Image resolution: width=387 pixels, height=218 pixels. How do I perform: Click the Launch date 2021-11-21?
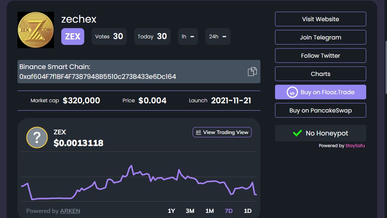pos(231,100)
